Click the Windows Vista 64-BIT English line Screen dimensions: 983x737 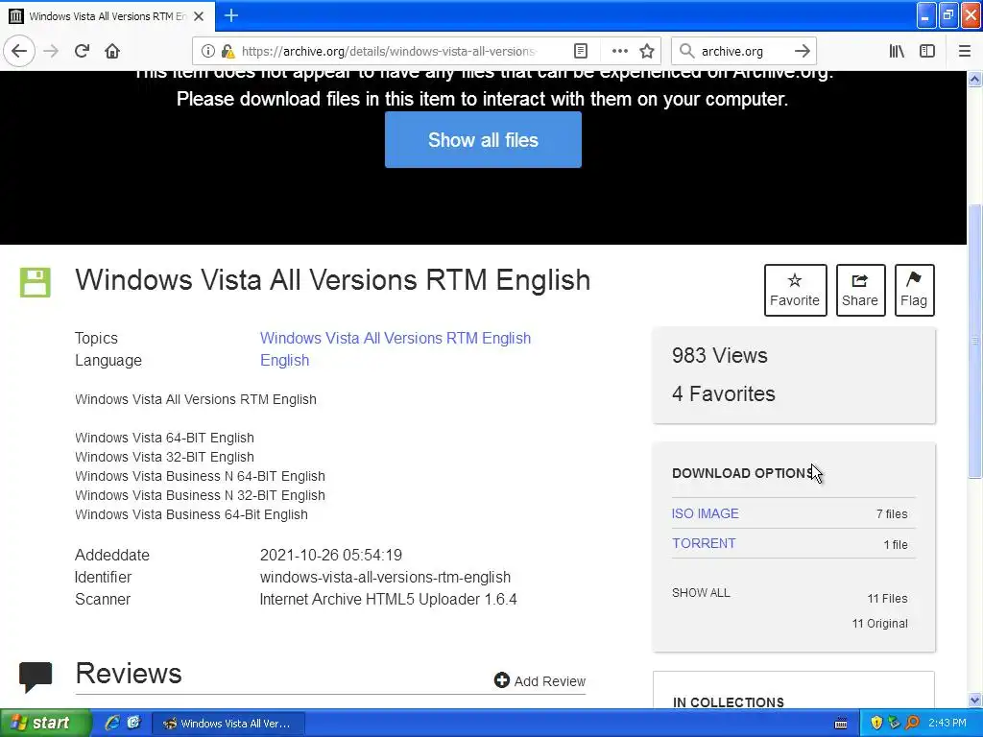click(164, 438)
